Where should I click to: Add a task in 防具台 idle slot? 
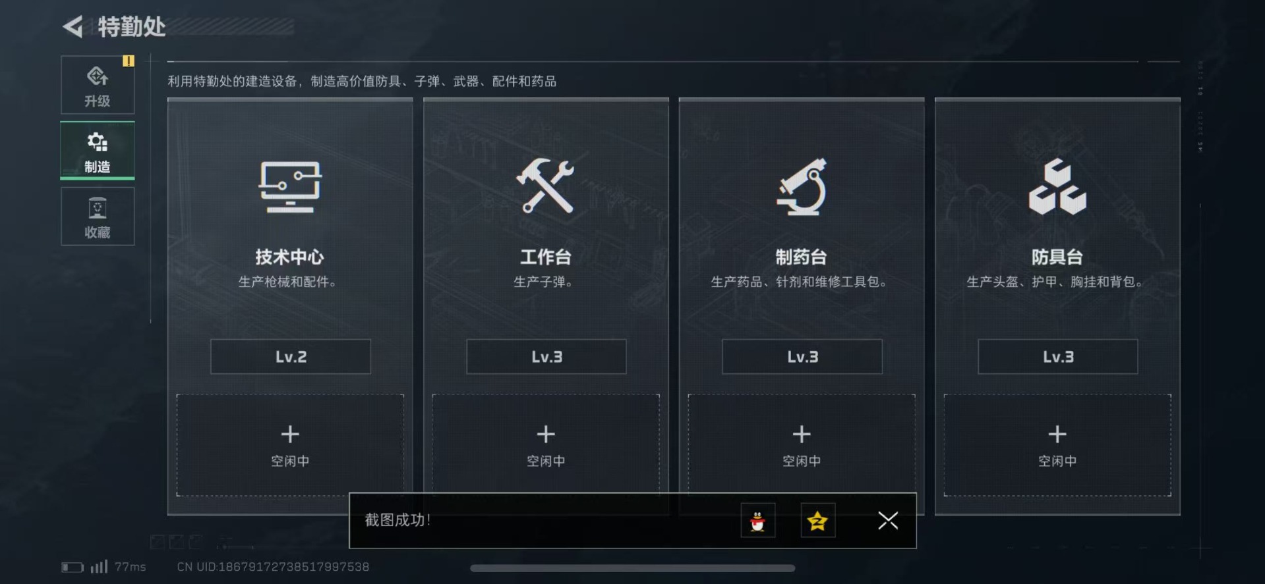pyautogui.click(x=1057, y=445)
